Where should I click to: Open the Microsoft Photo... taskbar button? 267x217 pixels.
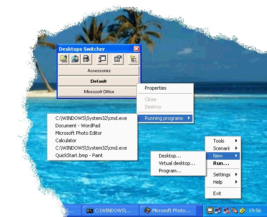coord(168,210)
